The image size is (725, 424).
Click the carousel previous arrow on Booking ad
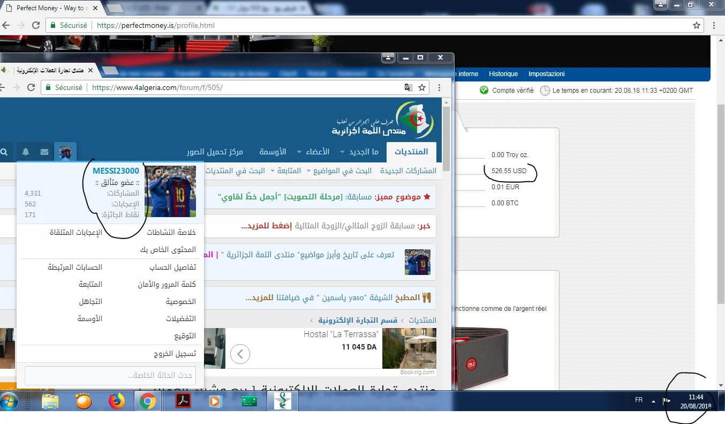click(240, 354)
